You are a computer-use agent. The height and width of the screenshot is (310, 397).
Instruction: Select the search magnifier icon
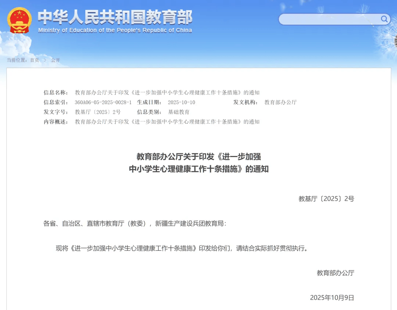pos(385,19)
